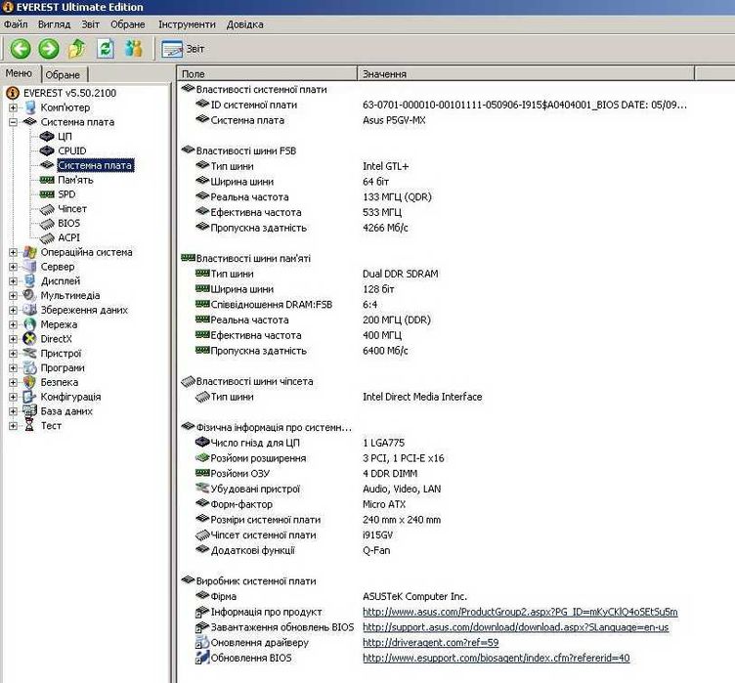
Task: Click the Сервер icon in tree
Action: (x=30, y=267)
